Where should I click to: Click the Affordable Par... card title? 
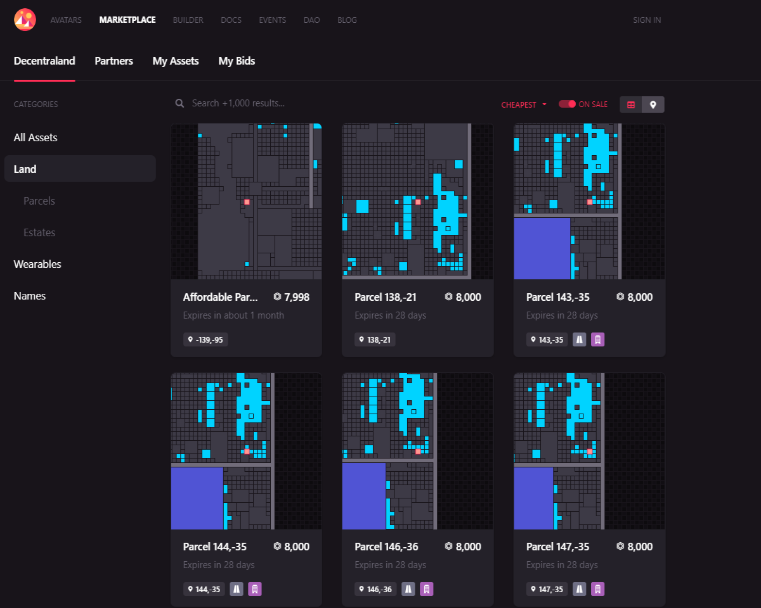pos(221,297)
